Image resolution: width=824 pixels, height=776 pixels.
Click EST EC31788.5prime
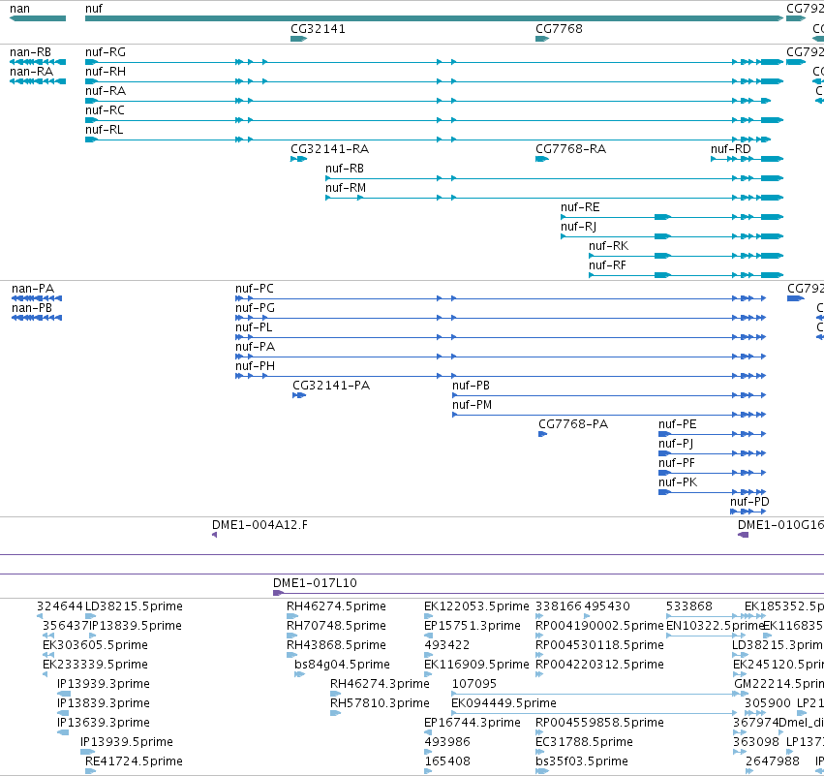585,742
